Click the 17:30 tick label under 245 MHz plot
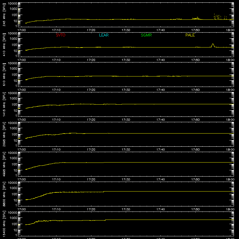239x239 pixels. pos(126,30)
